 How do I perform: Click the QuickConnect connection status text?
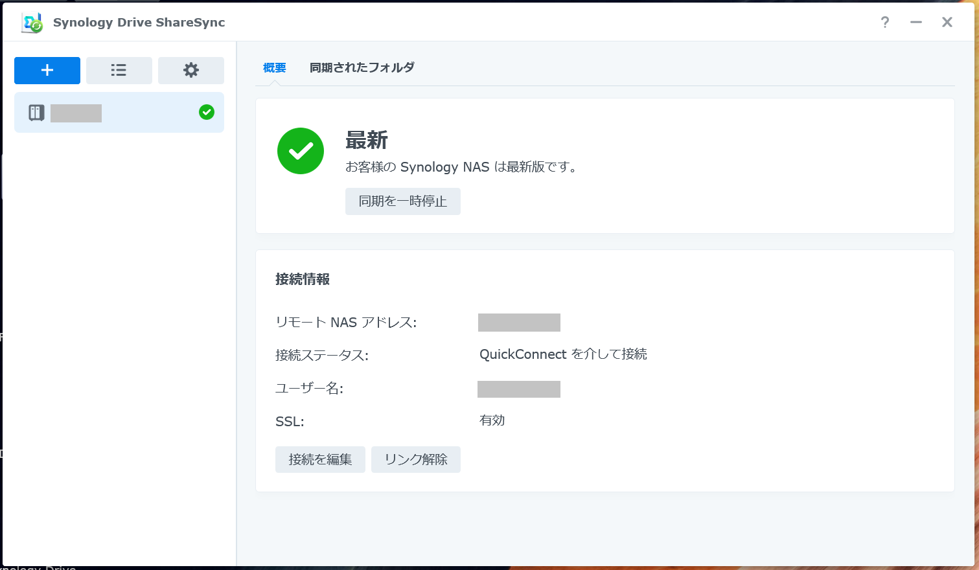(562, 354)
